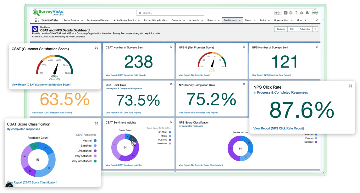Image resolution: width=360 pixels, height=193 pixels.
Task: Open the dropdown arrow next to Subscribe
Action: [315, 29]
